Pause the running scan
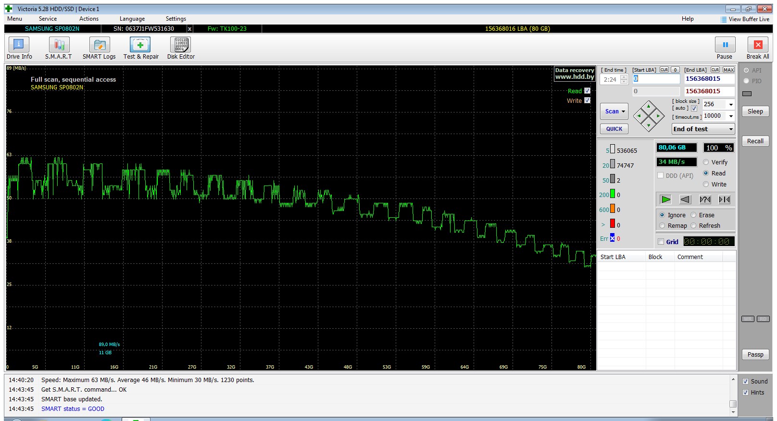The image size is (777, 421). click(x=725, y=49)
